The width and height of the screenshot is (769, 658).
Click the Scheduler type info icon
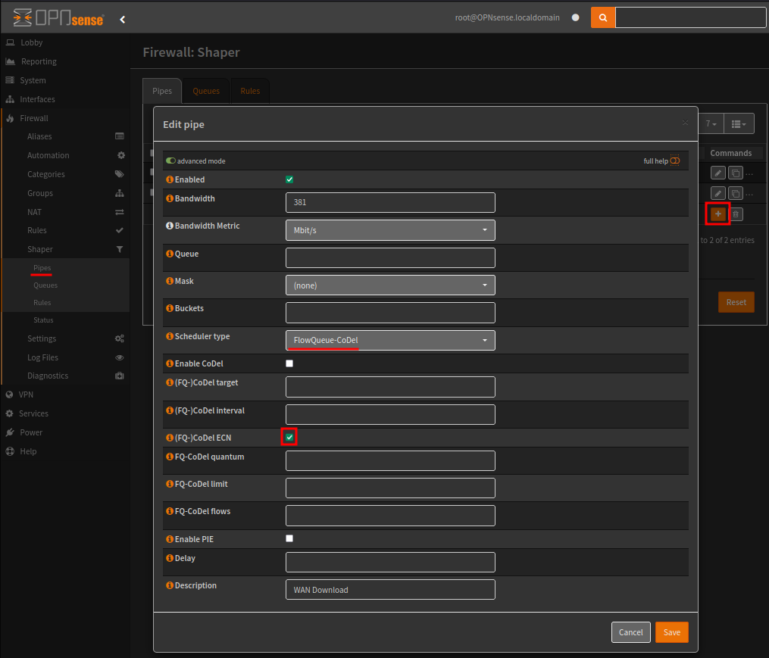point(170,336)
